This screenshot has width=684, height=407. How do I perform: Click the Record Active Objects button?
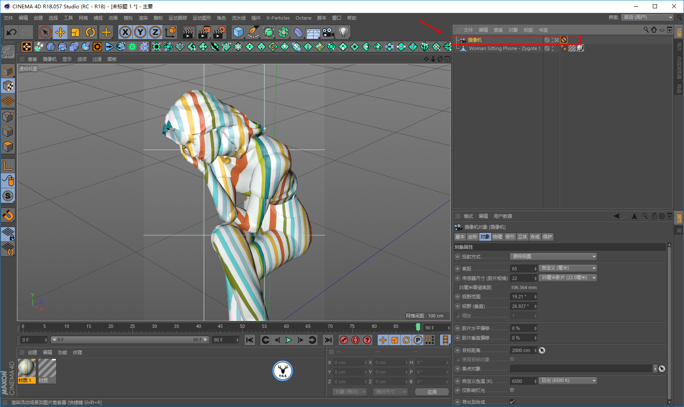pyautogui.click(x=343, y=340)
